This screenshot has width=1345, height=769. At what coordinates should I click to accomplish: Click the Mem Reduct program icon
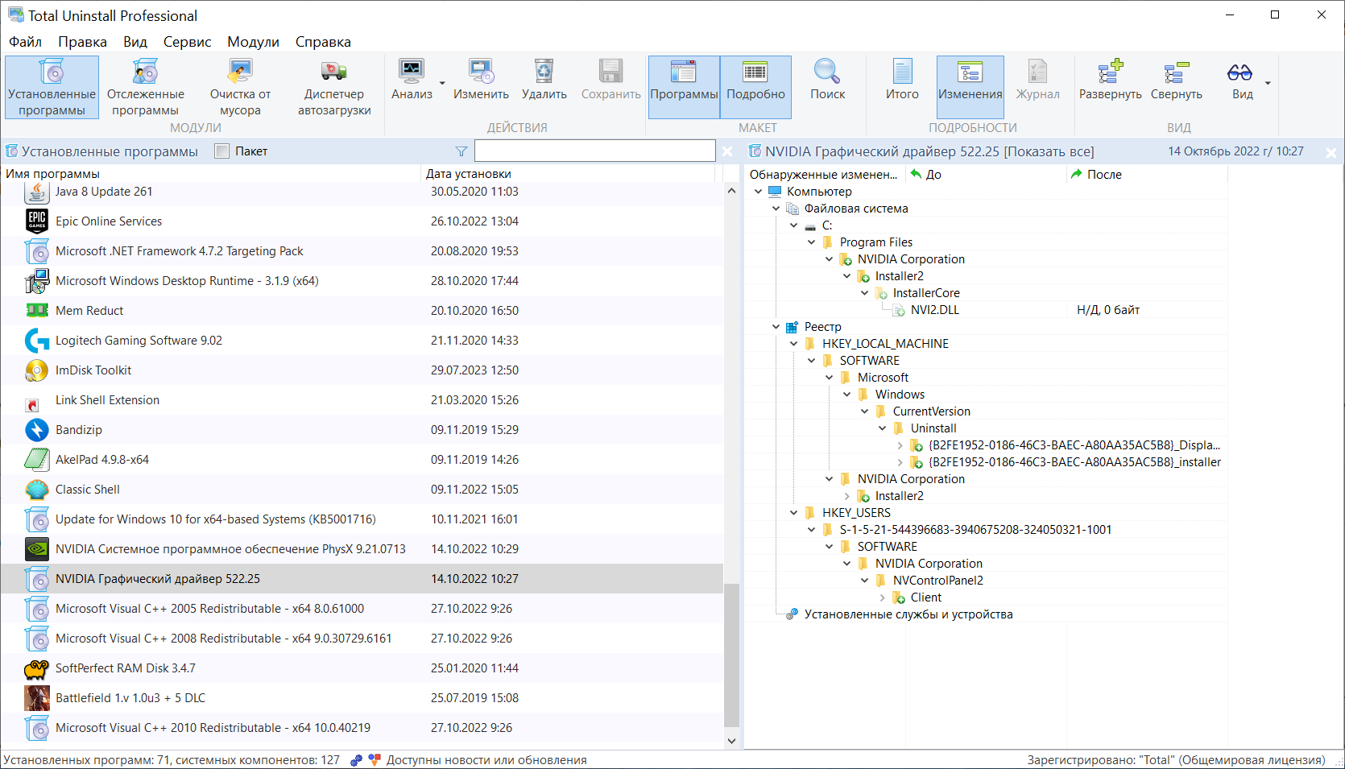point(37,311)
